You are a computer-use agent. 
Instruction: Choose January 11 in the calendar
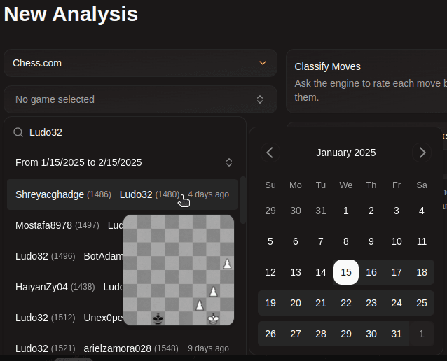tap(422, 241)
